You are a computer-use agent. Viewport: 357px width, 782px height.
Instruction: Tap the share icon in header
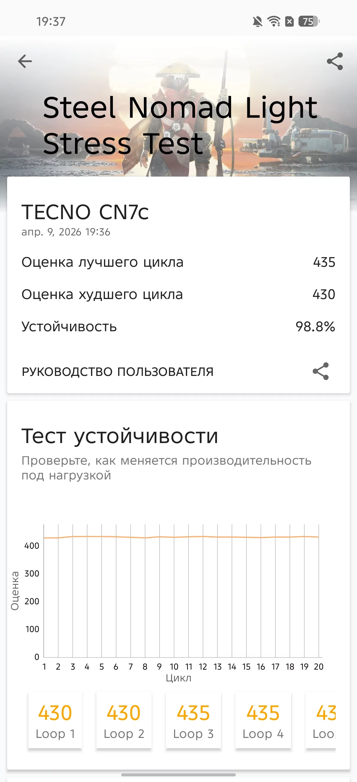(335, 61)
